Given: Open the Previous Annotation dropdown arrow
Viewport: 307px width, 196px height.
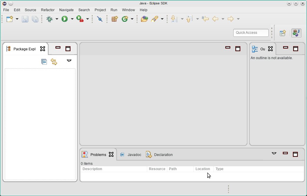Looking at the screenshot, I should coord(198,19).
